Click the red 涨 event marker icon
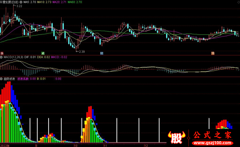This screenshot has width=240, height=147. pos(2,53)
